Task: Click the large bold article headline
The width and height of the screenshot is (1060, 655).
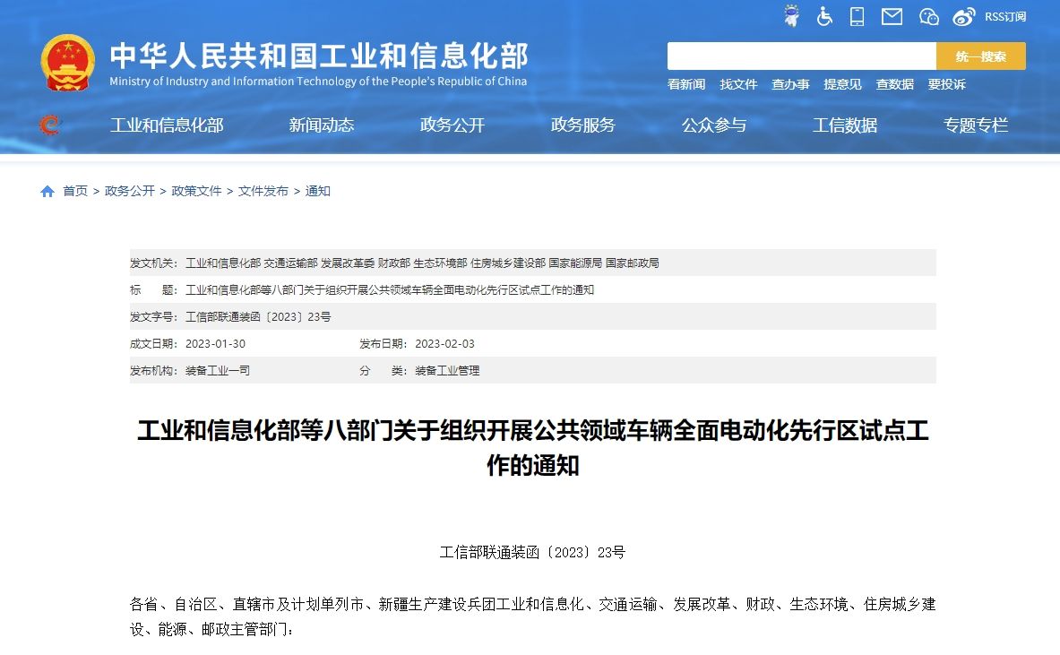Action: (x=533, y=447)
